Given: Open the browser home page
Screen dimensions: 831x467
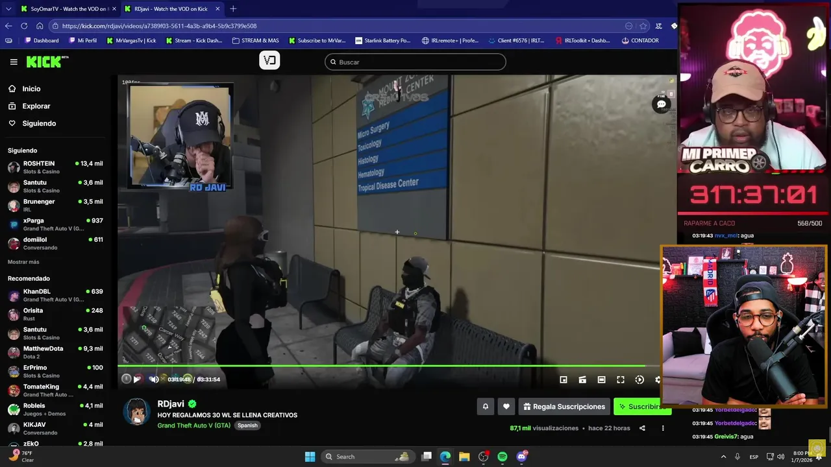Looking at the screenshot, I should 40,26.
